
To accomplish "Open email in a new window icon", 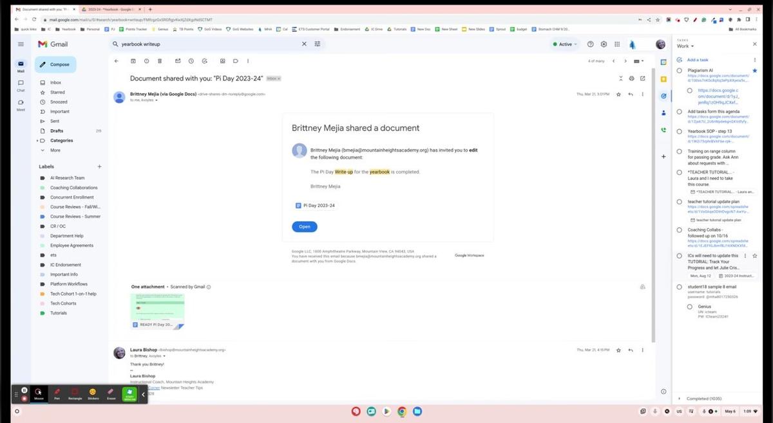I will click(642, 78).
